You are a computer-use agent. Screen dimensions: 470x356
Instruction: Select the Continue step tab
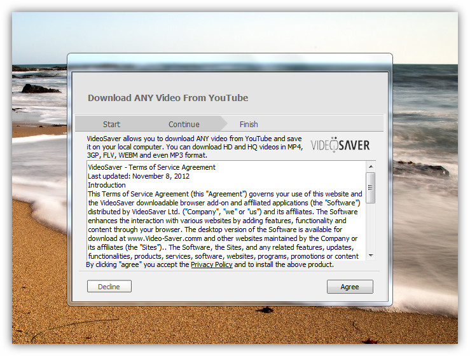(184, 124)
